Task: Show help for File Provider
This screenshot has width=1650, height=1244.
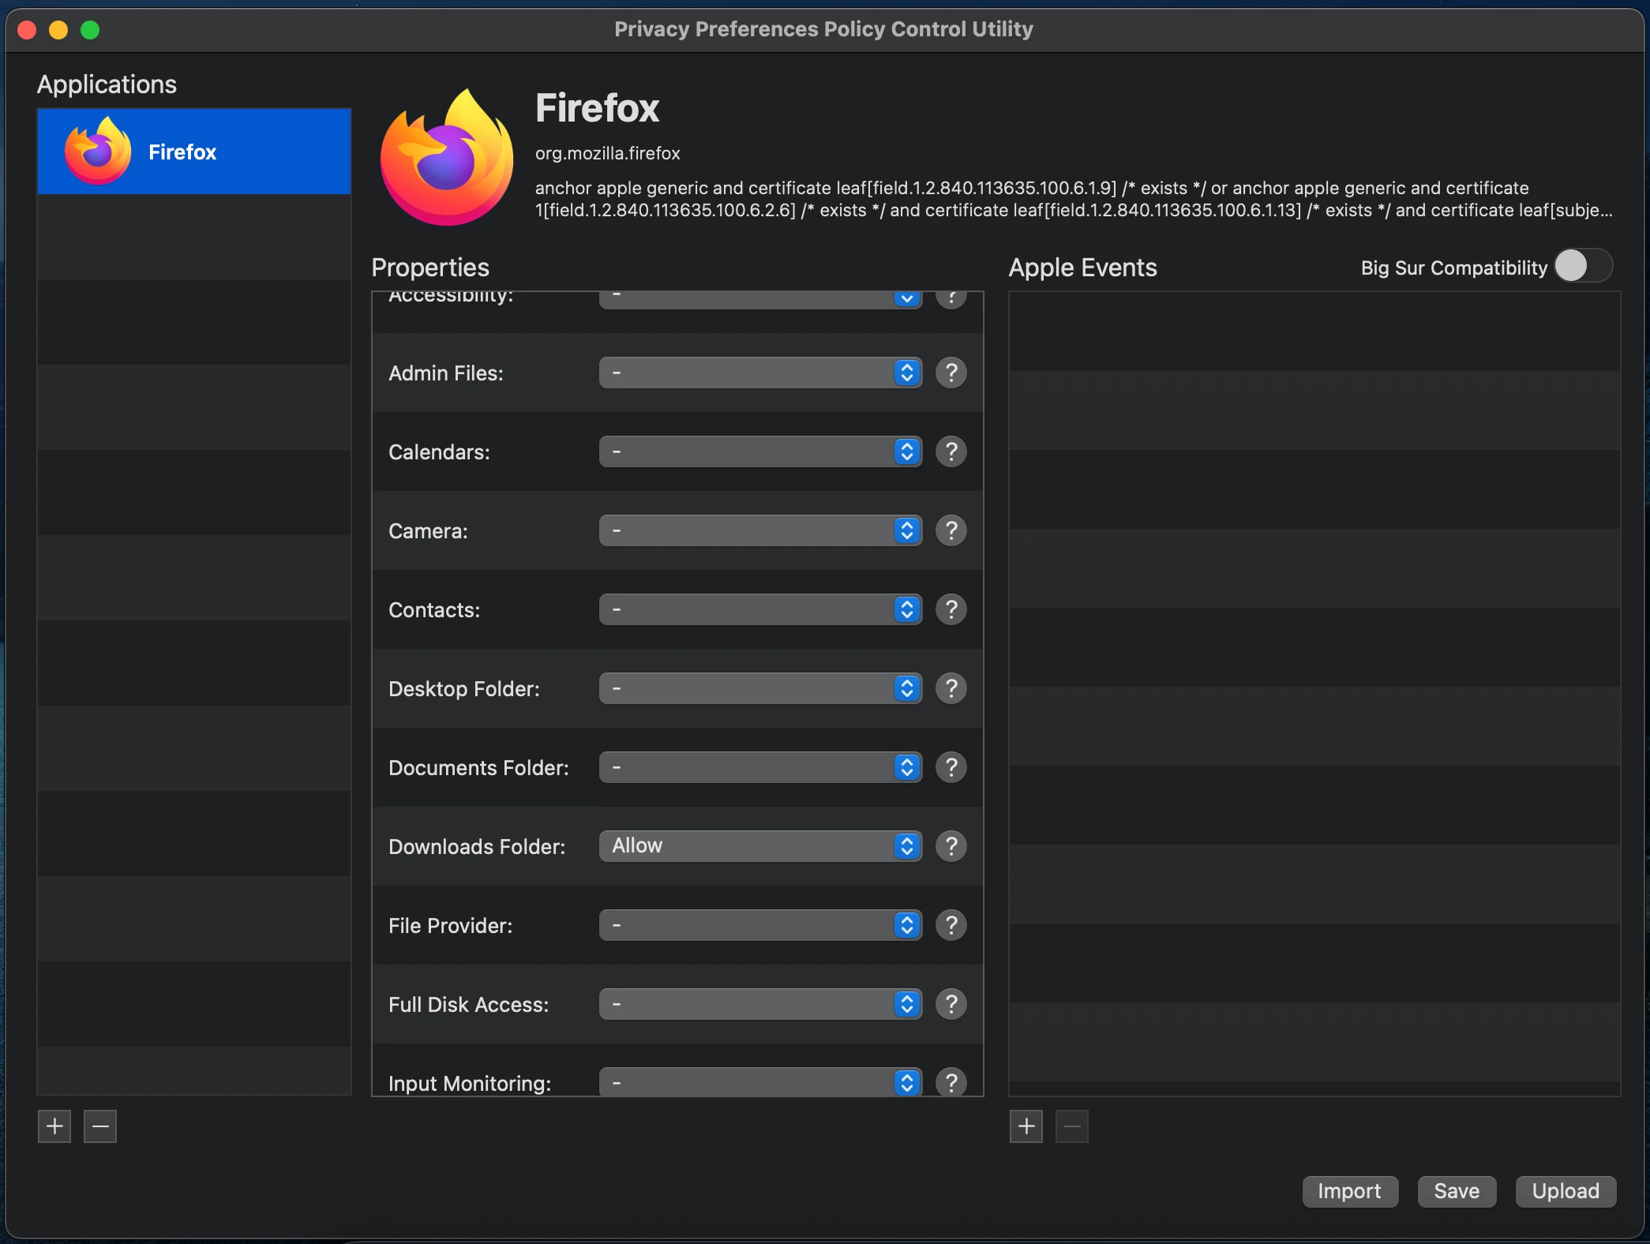Action: click(x=951, y=925)
